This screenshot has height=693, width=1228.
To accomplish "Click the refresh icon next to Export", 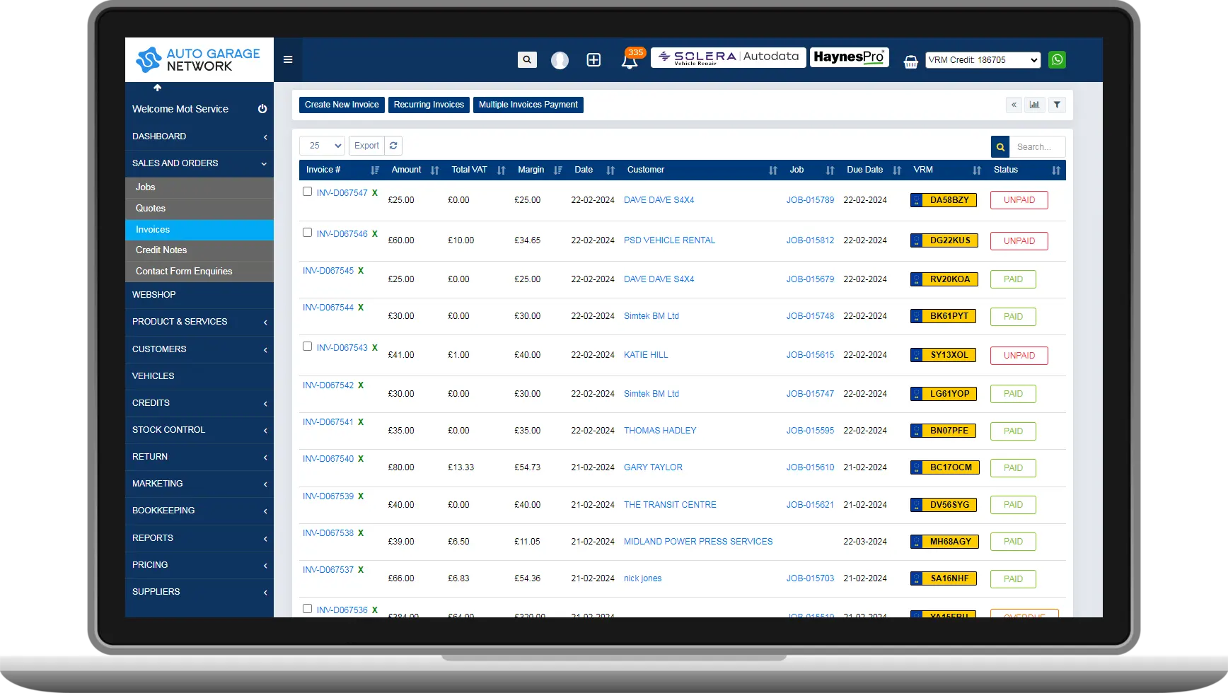I will pyautogui.click(x=394, y=145).
